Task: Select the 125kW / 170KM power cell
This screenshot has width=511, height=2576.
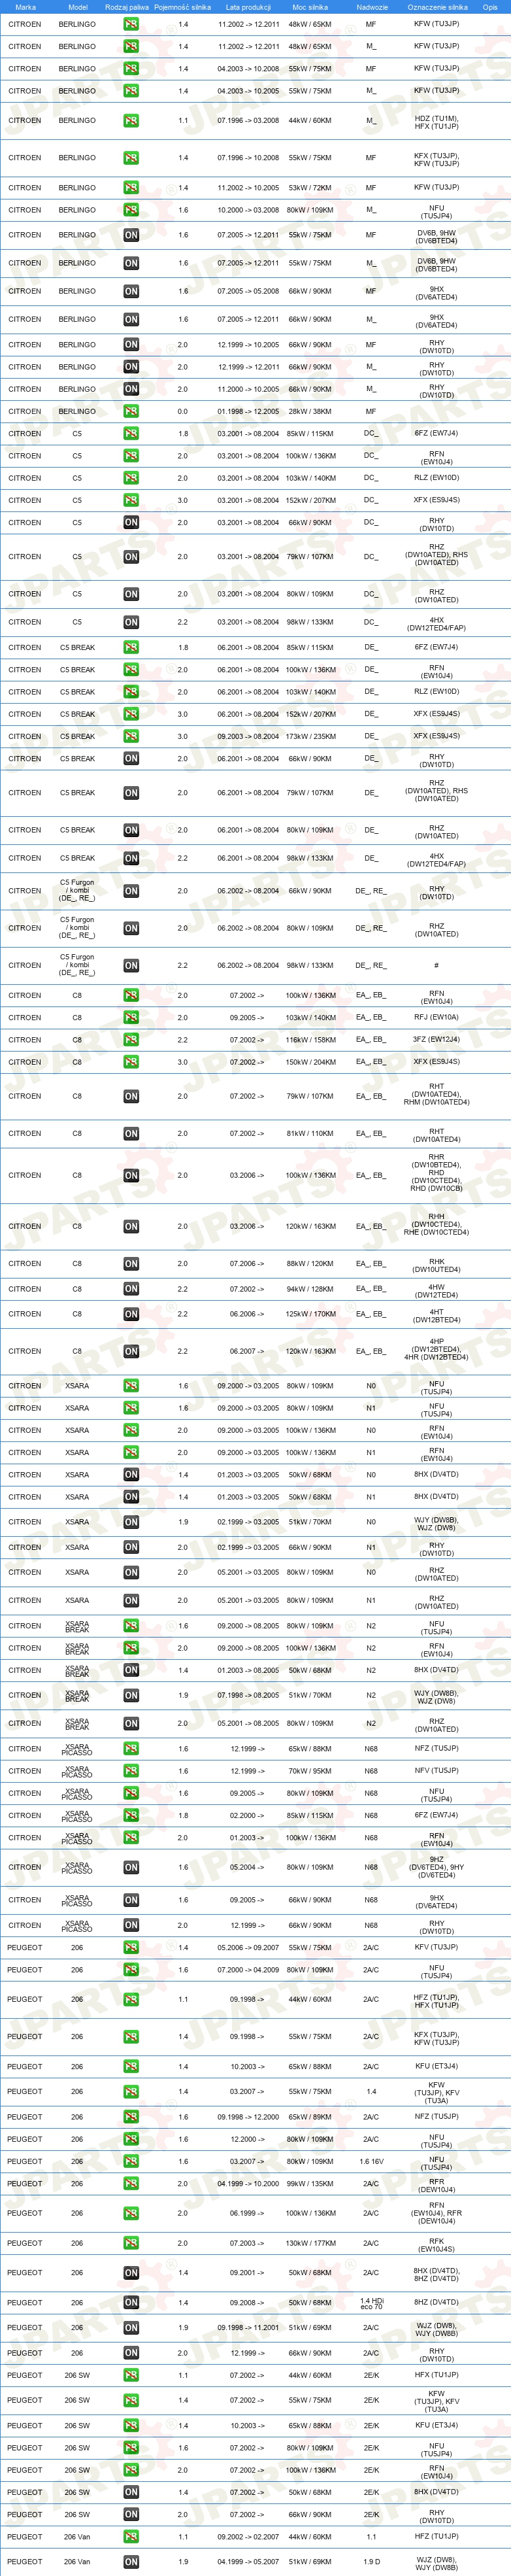Action: 310,1314
